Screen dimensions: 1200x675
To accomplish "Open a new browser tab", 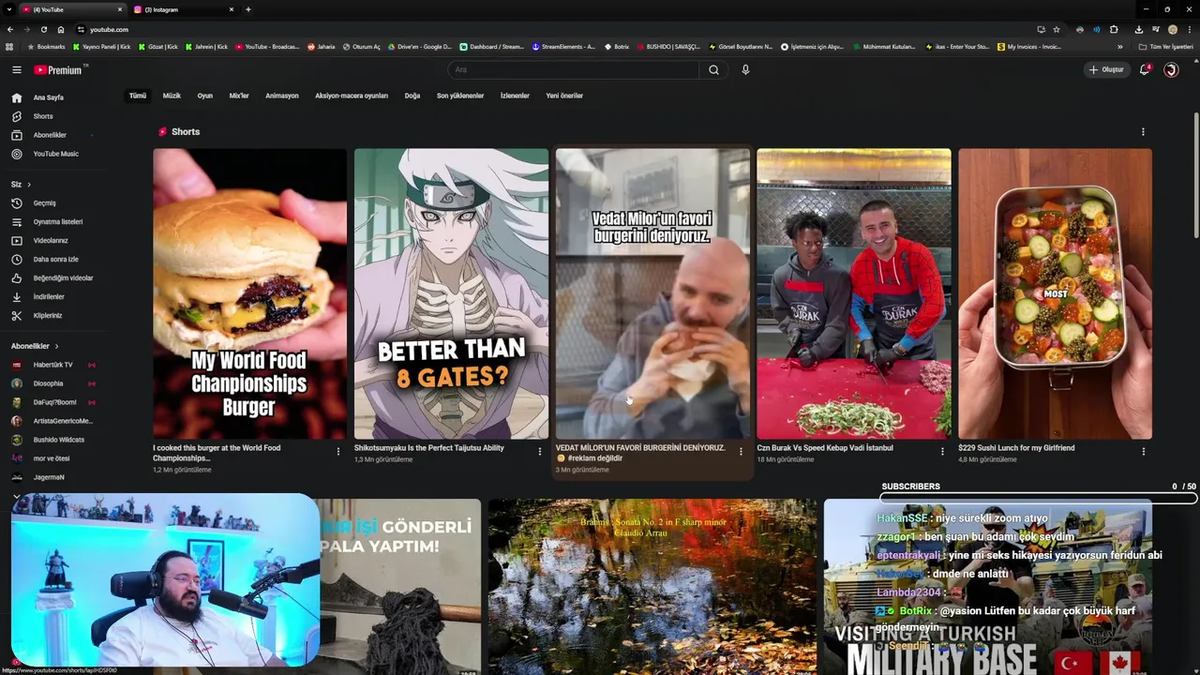I will pyautogui.click(x=247, y=9).
